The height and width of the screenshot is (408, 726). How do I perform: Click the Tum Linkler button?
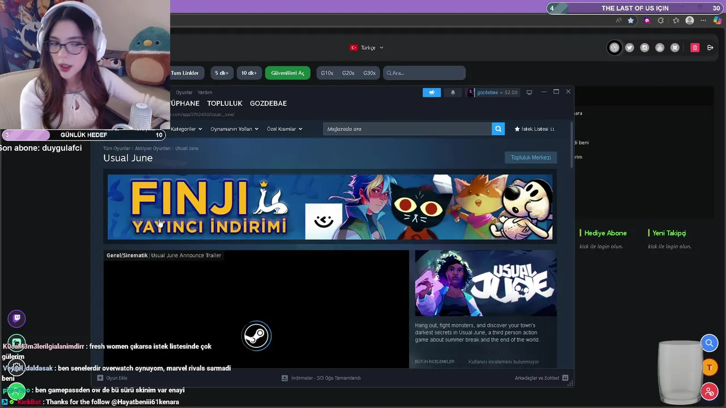coord(185,73)
